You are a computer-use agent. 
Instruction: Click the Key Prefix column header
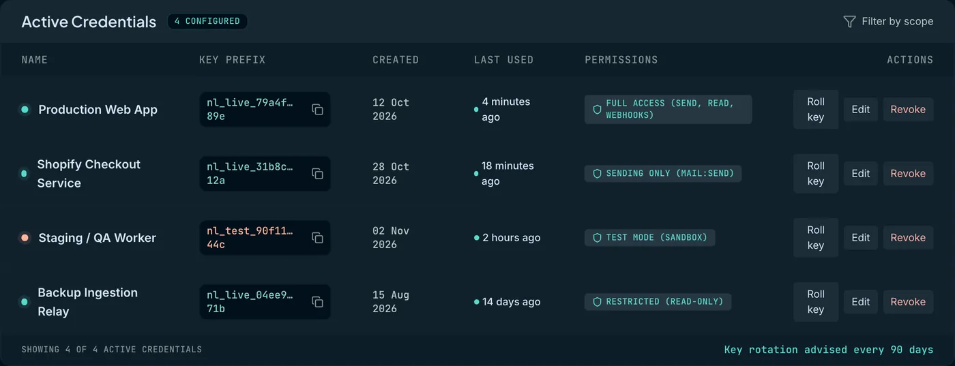(233, 60)
